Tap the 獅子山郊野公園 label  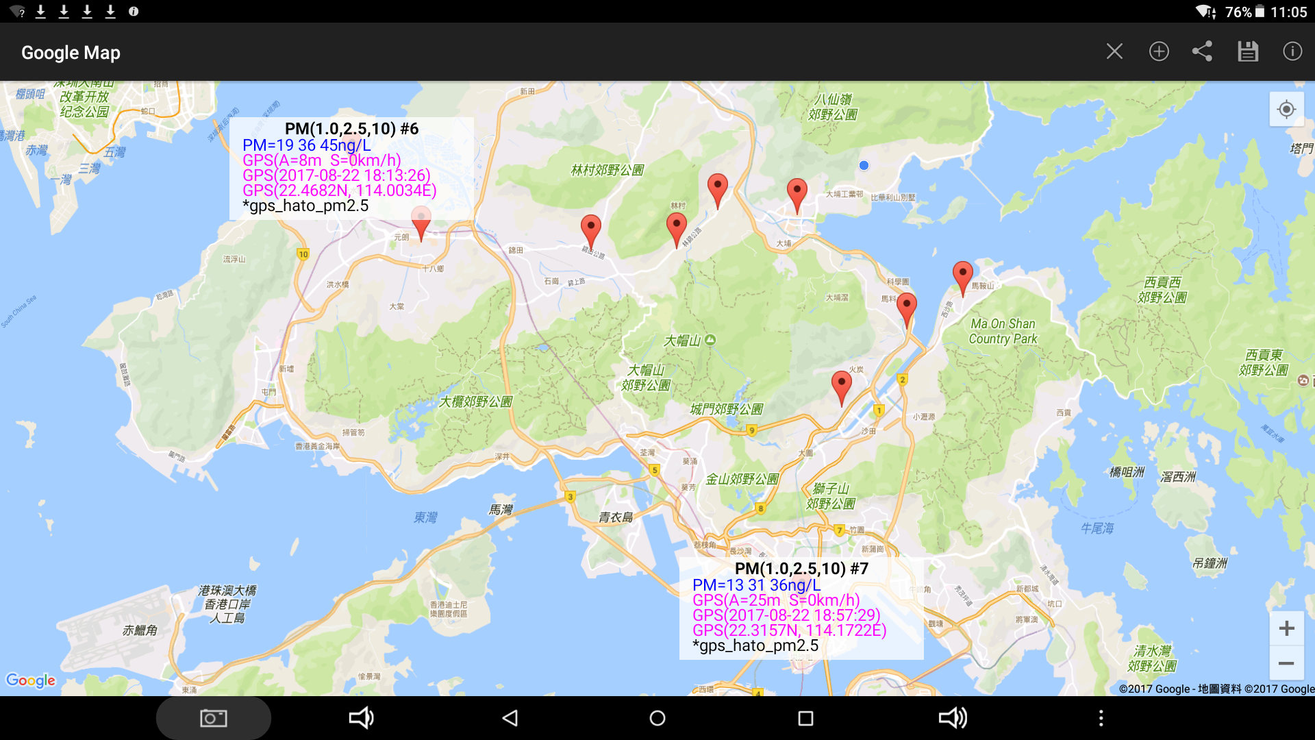tap(830, 496)
